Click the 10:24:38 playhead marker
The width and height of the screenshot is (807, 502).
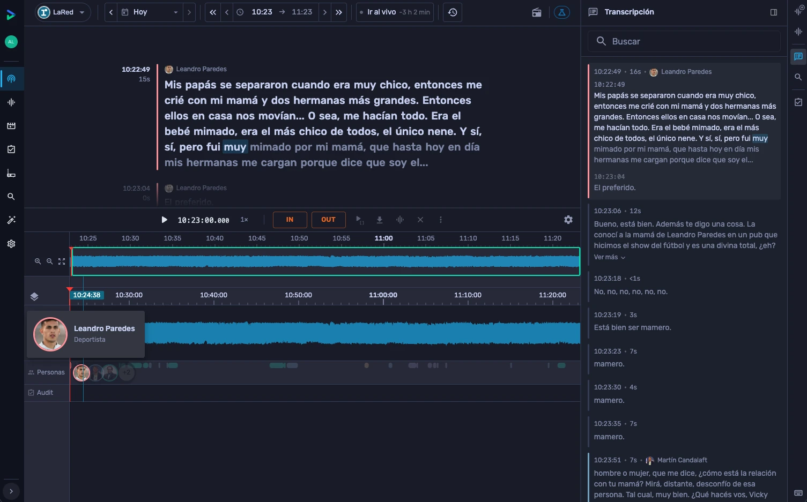tap(87, 295)
